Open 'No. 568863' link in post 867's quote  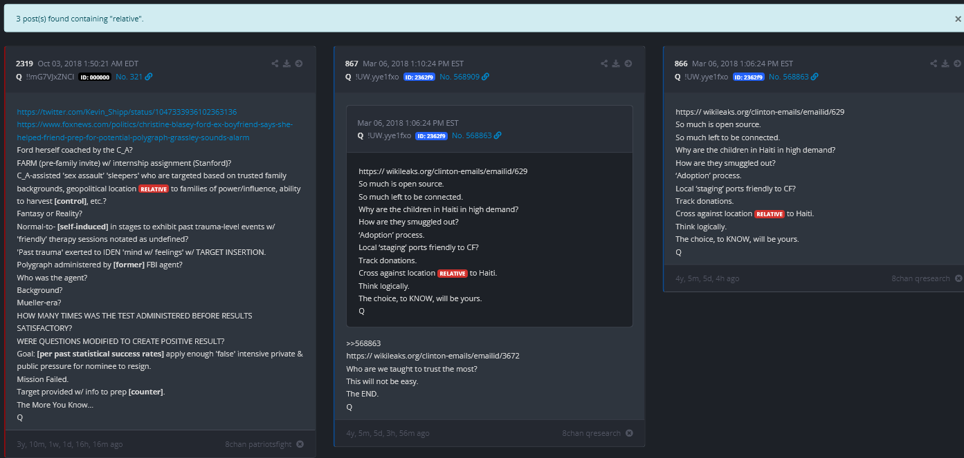(472, 135)
